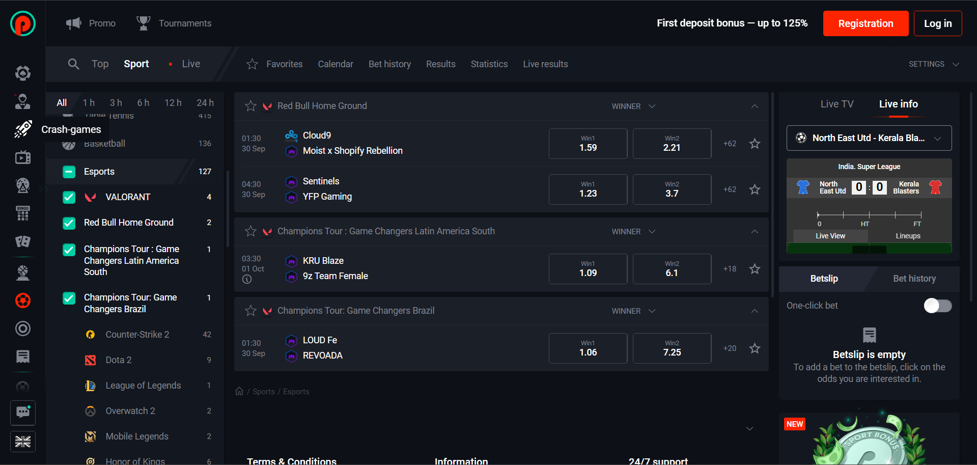Open the North East Utd match dropdown
Screen dimensions: 977x465
(x=939, y=138)
